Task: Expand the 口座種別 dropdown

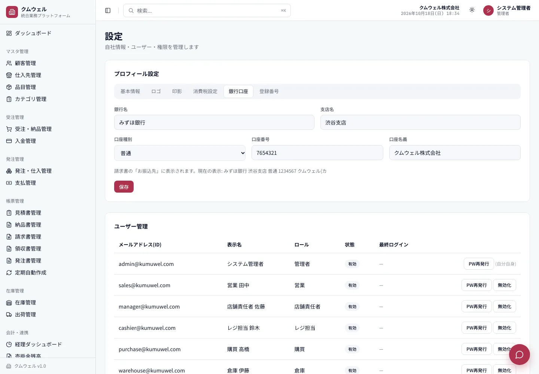Action: click(180, 153)
